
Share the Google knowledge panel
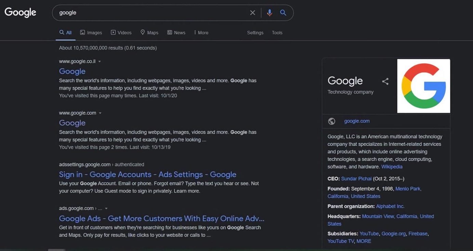tap(385, 81)
